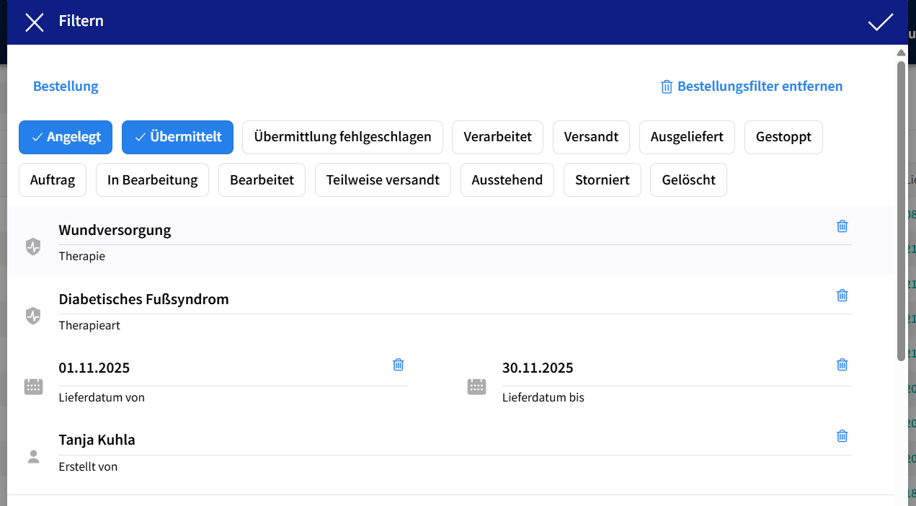Remove the Diabetisches Fußsyndrom filter via trash icon

coord(842,296)
